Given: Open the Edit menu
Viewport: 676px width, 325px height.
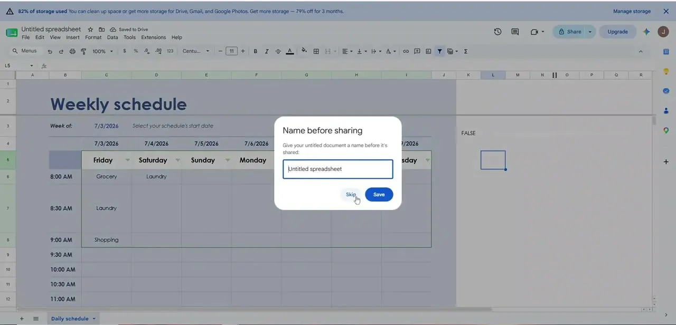Looking at the screenshot, I should [40, 37].
